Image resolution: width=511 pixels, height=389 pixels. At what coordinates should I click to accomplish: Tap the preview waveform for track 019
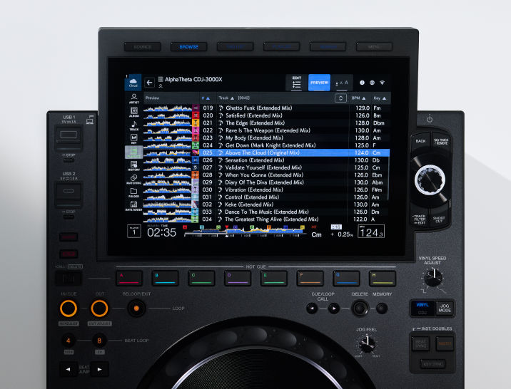168,108
